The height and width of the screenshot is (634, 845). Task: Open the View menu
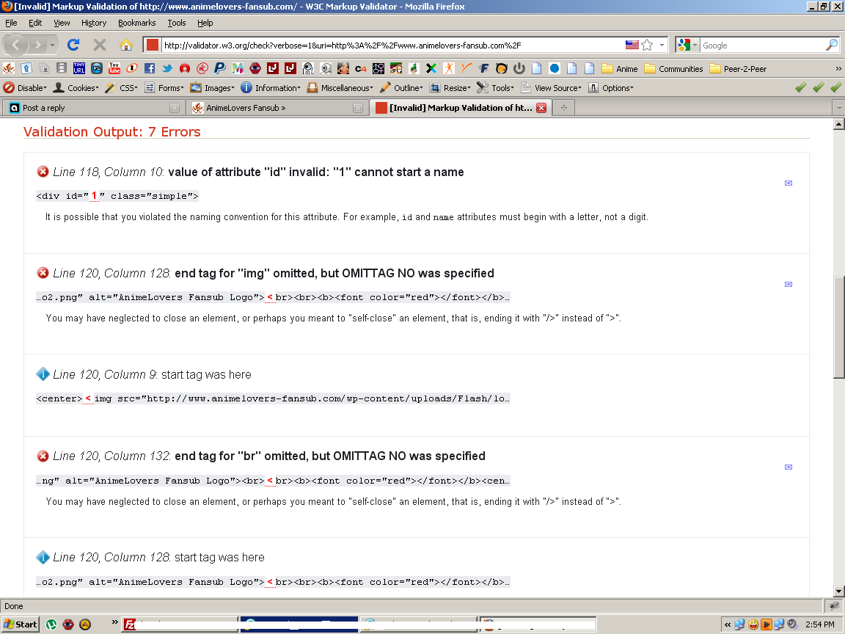62,23
